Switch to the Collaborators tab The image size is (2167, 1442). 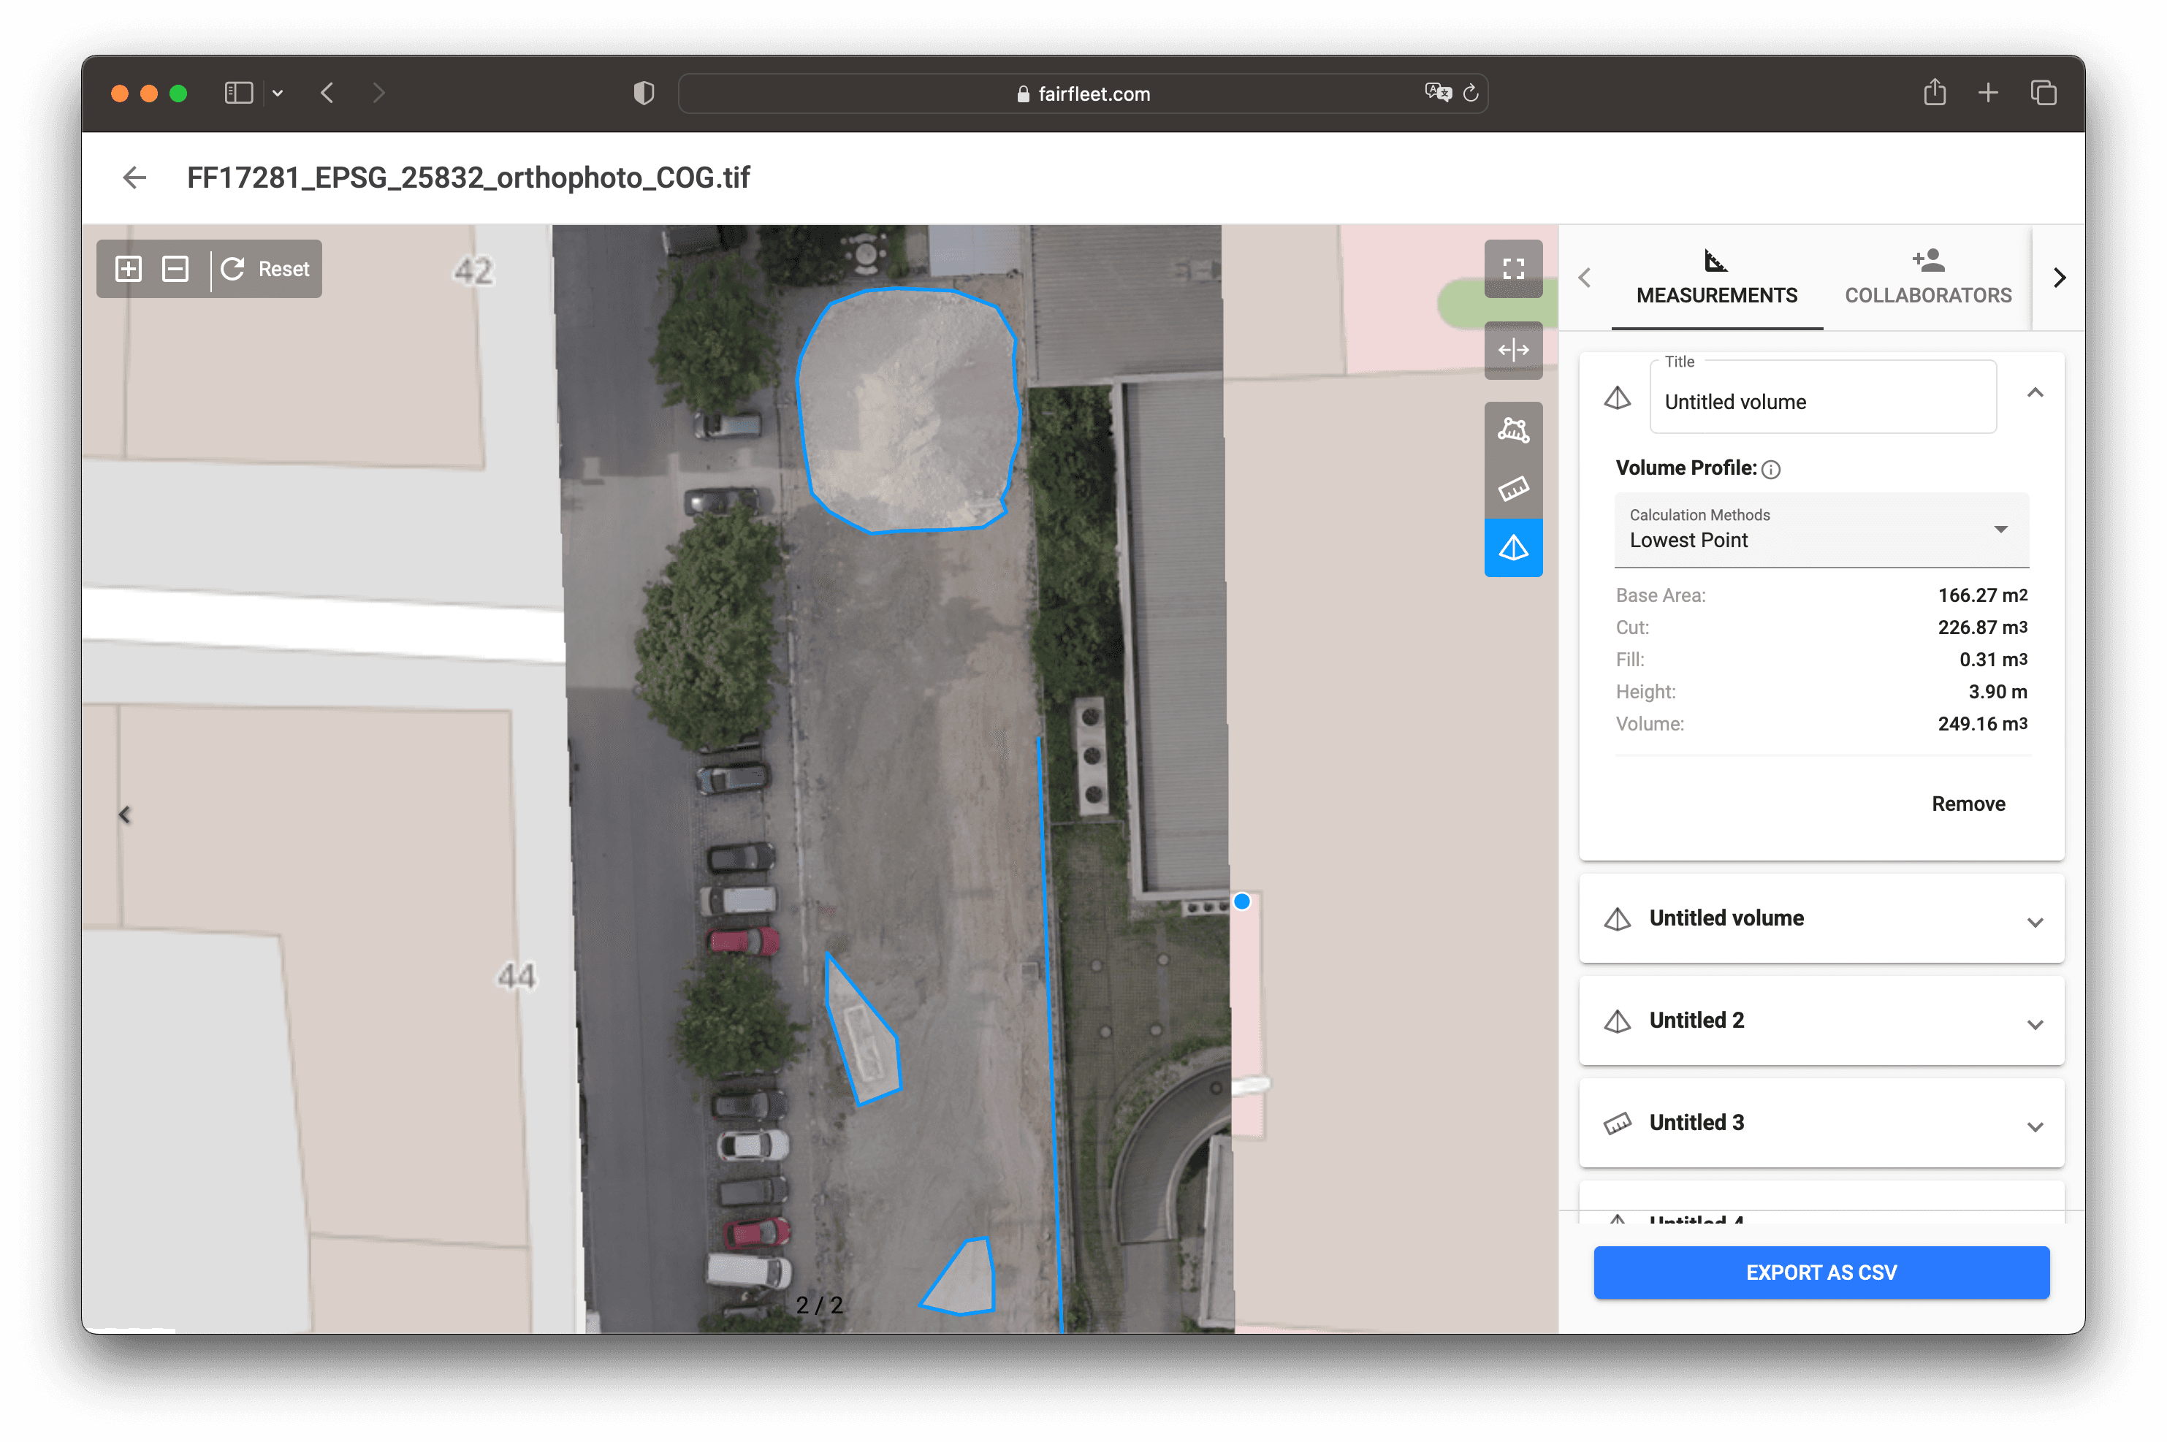[1928, 277]
